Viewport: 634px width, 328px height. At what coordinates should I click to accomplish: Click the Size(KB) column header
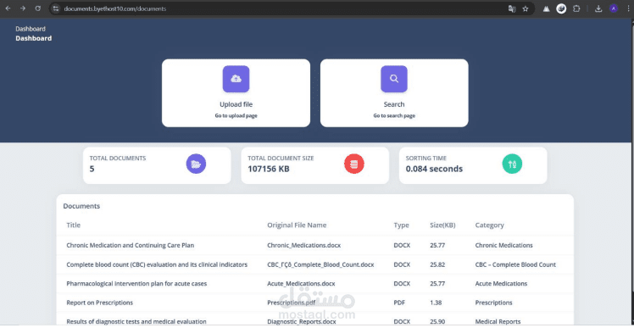click(x=442, y=225)
